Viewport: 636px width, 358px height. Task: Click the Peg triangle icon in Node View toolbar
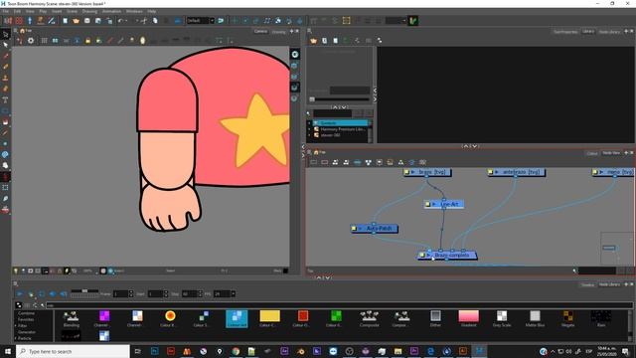400,162
